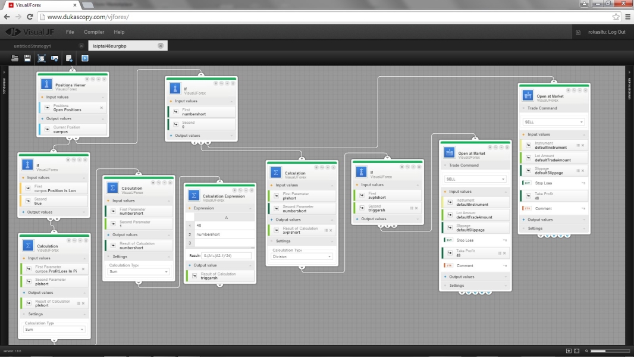Click the document icon beside Log Out
The height and width of the screenshot is (357, 634).
pyautogui.click(x=578, y=32)
